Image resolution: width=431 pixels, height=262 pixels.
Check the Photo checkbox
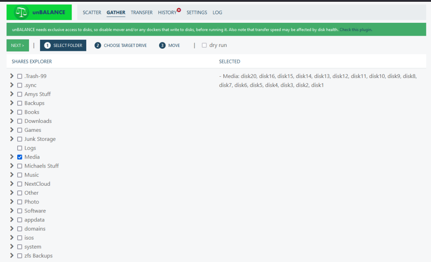pyautogui.click(x=19, y=202)
